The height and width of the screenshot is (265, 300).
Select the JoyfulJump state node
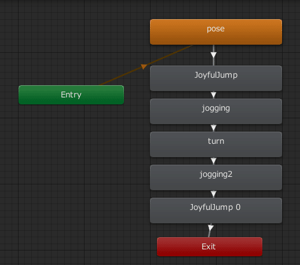[216, 78]
